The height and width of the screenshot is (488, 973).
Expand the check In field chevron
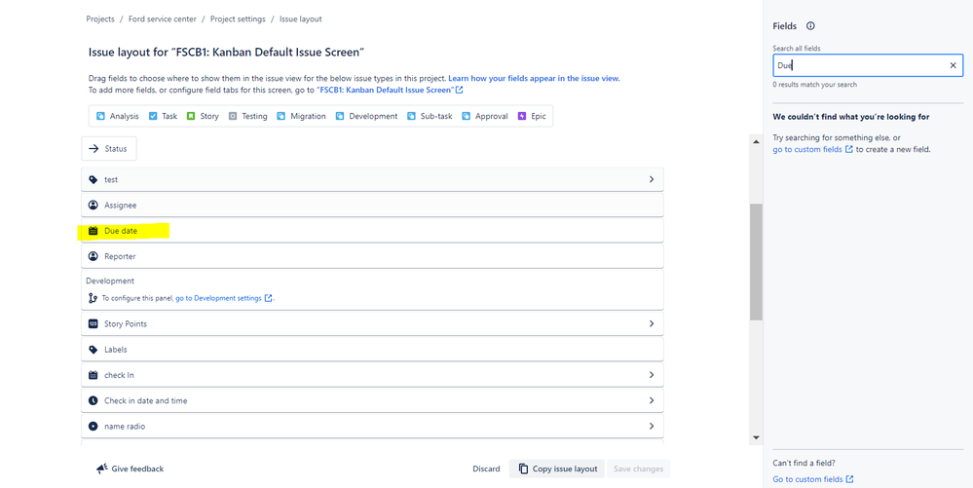pyautogui.click(x=652, y=375)
